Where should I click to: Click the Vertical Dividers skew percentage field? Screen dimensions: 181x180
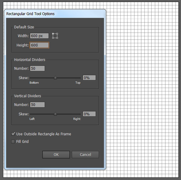click(x=89, y=114)
